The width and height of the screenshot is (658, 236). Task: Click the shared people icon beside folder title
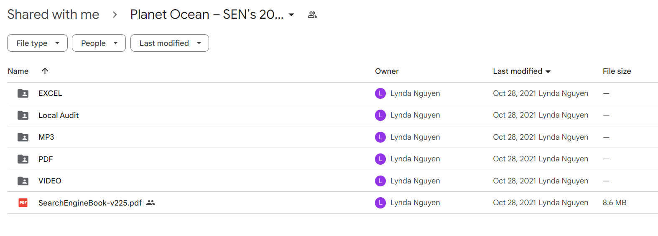click(312, 15)
